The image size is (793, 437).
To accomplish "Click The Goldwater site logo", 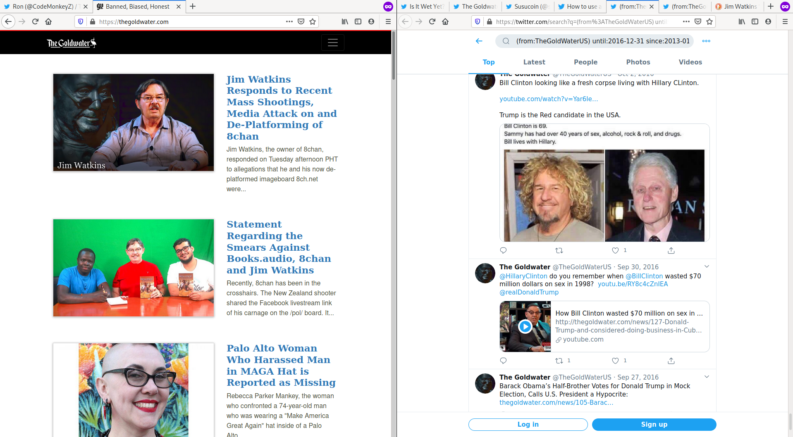I will [72, 43].
